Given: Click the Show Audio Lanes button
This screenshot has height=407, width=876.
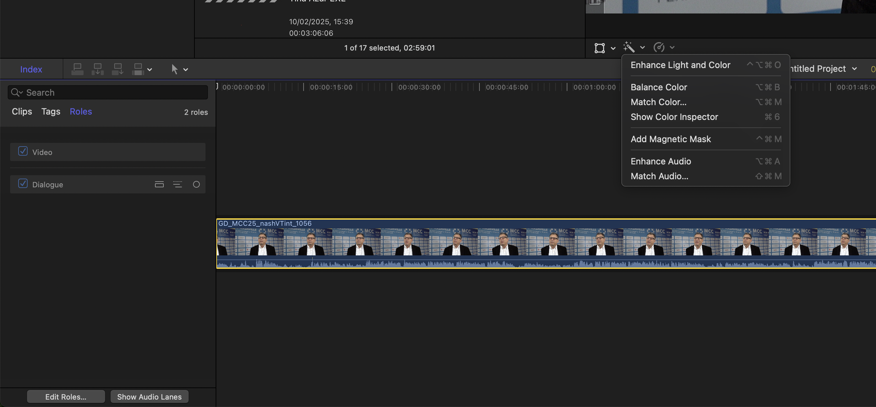Looking at the screenshot, I should coord(149,397).
